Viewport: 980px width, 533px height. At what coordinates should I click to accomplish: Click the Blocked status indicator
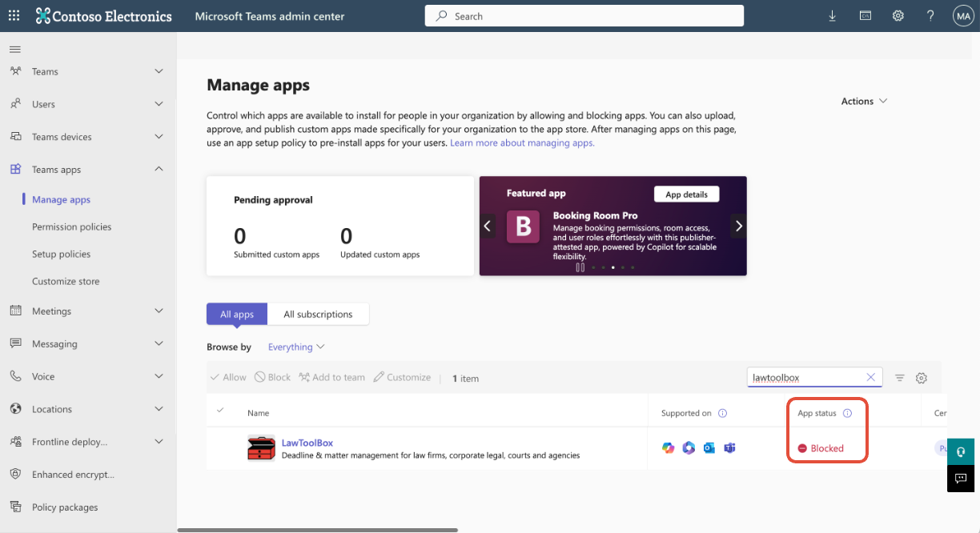(821, 448)
